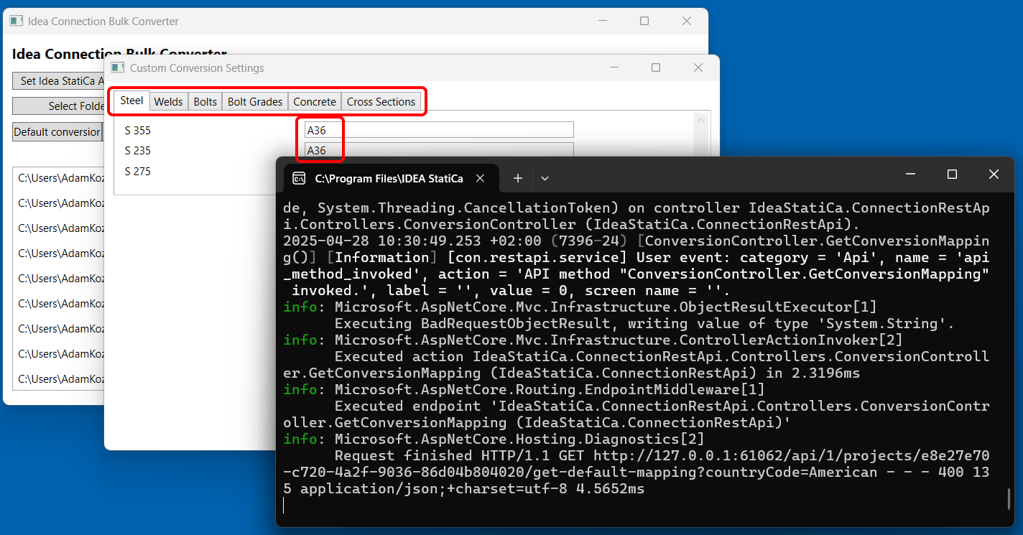Click the "4.5652ms" duration in the terminal
Screen dimensions: 1023x535
coord(610,489)
